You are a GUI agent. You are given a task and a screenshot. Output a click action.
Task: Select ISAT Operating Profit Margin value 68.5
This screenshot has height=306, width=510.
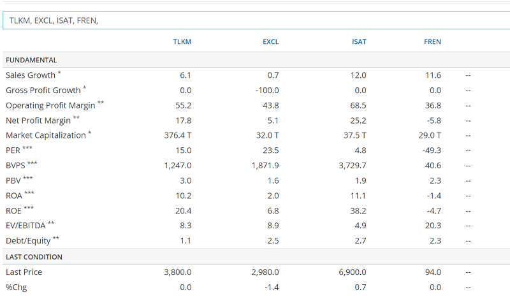[x=358, y=105]
